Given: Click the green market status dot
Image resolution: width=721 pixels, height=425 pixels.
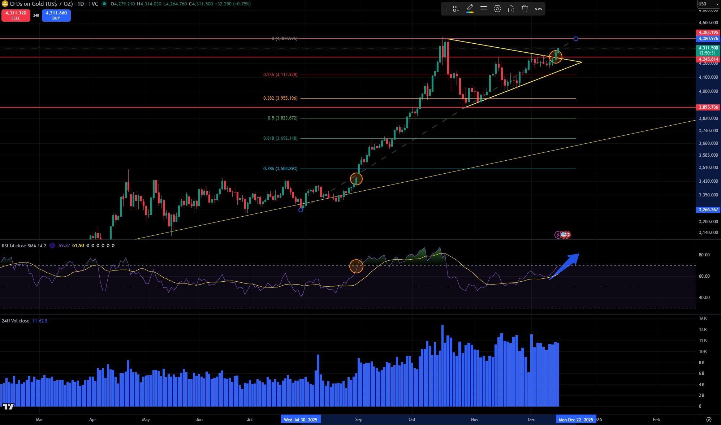Looking at the screenshot, I should click(104, 4).
